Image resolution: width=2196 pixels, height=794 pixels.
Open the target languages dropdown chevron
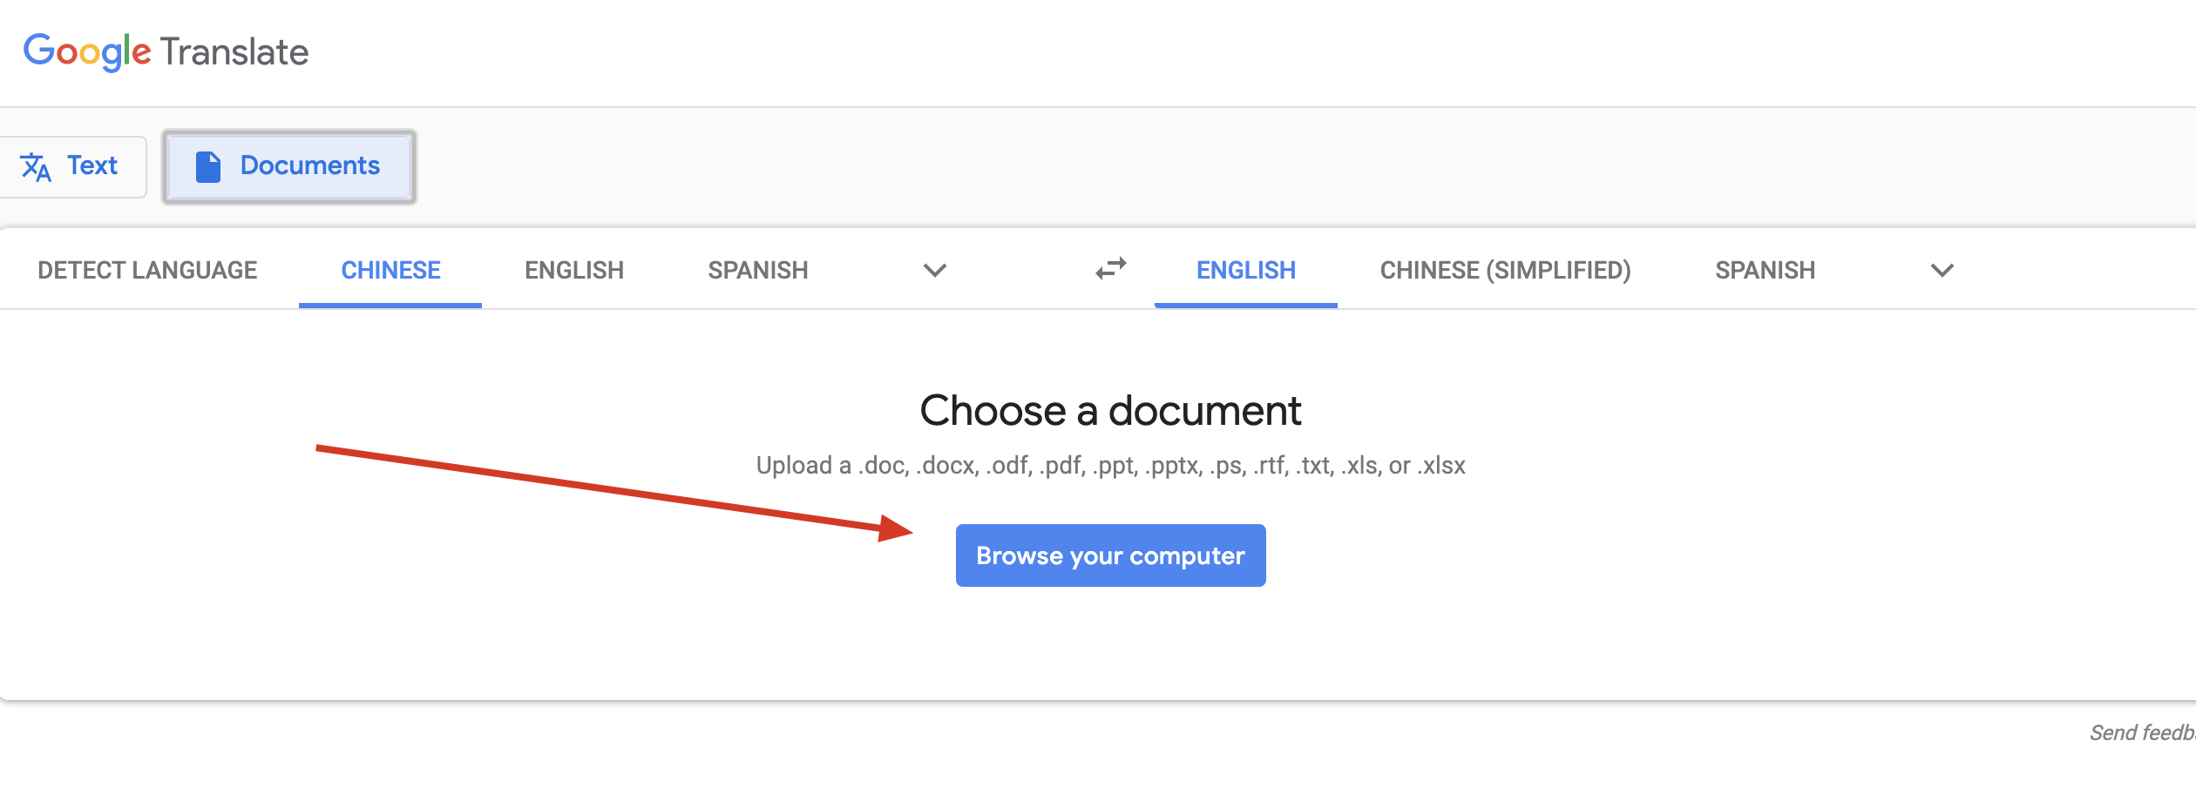[1942, 270]
